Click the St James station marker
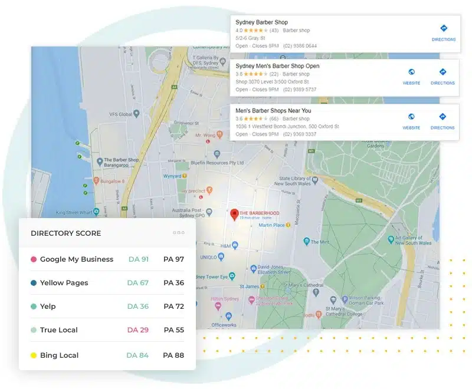This screenshot has height=389, width=472. point(262,286)
